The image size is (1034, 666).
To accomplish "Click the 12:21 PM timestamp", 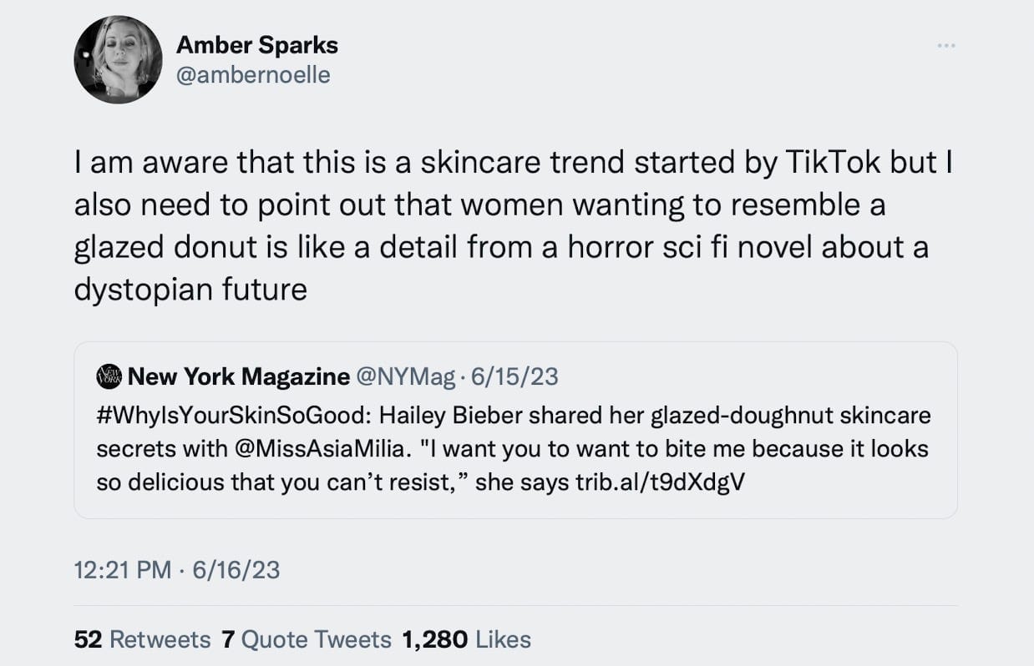I will (x=122, y=570).
